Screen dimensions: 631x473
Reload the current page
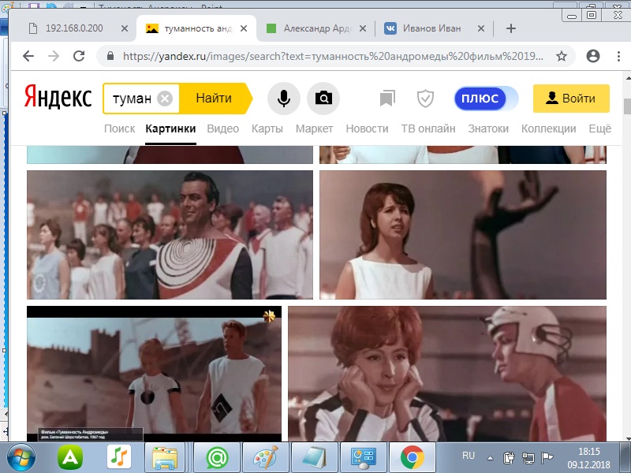79,56
